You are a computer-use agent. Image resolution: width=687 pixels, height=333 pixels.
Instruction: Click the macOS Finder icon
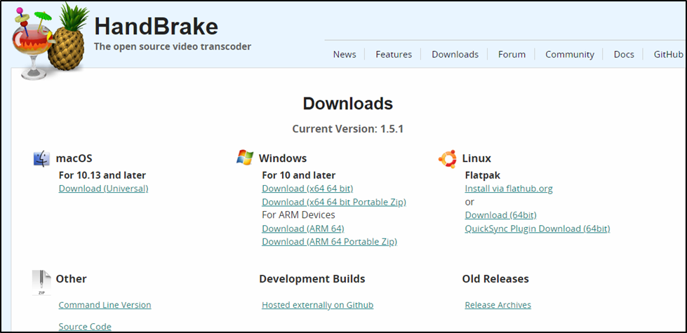point(41,159)
